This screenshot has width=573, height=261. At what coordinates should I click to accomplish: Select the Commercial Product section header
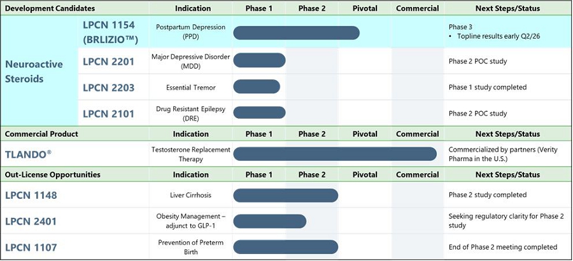click(41, 134)
